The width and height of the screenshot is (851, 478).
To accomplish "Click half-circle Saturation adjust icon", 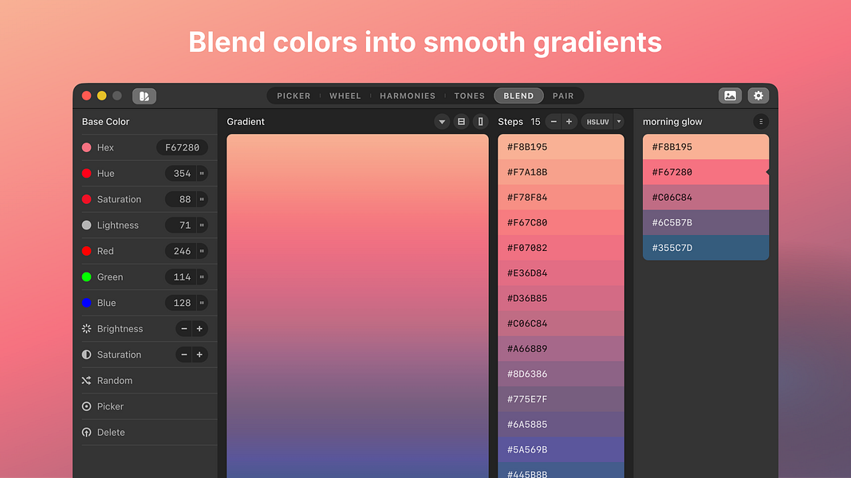I will (86, 355).
